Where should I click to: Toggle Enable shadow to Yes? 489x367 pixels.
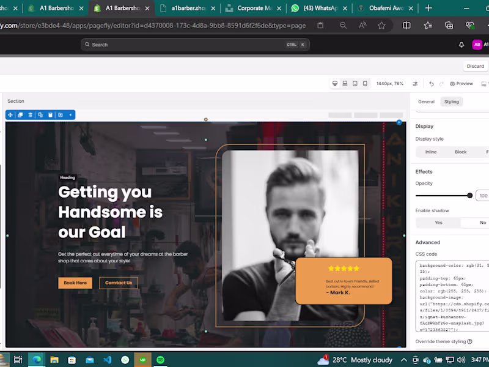[438, 222]
